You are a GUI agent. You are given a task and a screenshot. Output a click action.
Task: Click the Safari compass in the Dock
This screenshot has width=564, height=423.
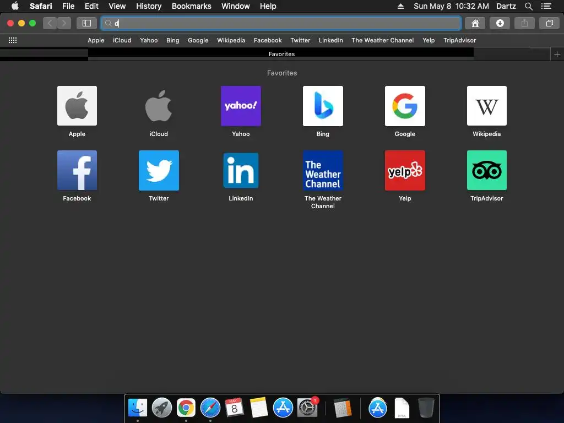[210, 408]
